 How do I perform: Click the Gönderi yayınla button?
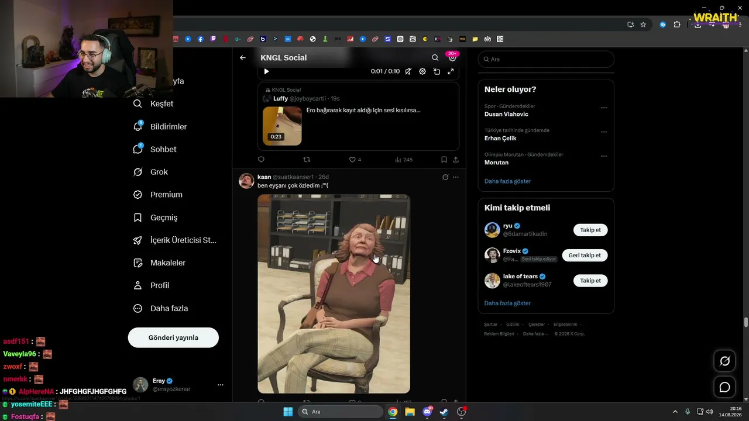tap(173, 337)
